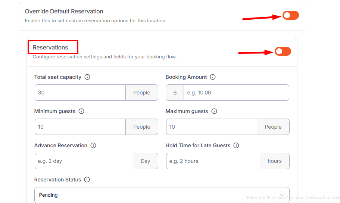Click the Minimum guests input field
This screenshot has height=203, width=340.
80,127
